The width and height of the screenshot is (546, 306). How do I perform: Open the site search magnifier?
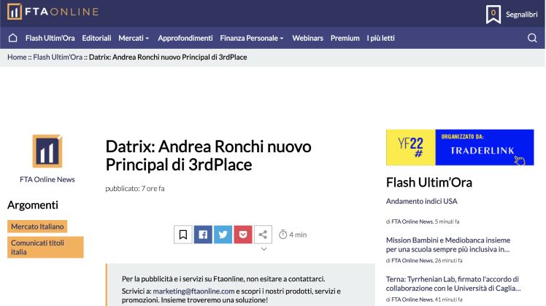coord(532,38)
